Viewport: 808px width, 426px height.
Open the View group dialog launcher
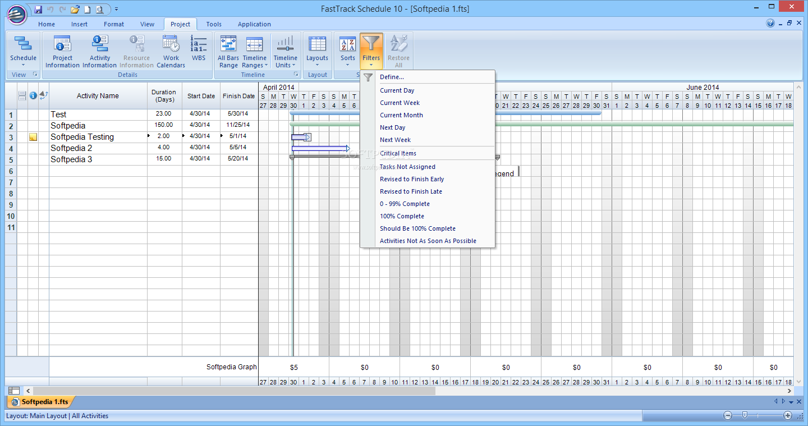[35, 74]
